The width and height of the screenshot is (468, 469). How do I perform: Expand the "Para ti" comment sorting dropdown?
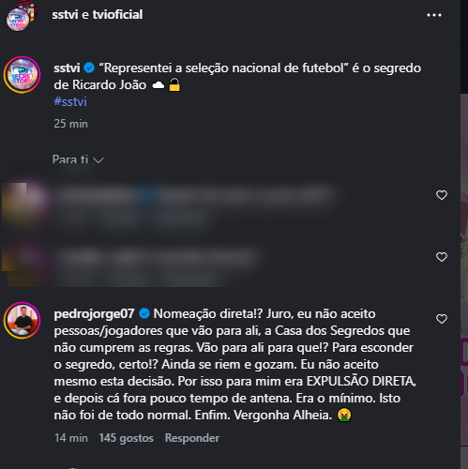point(78,159)
